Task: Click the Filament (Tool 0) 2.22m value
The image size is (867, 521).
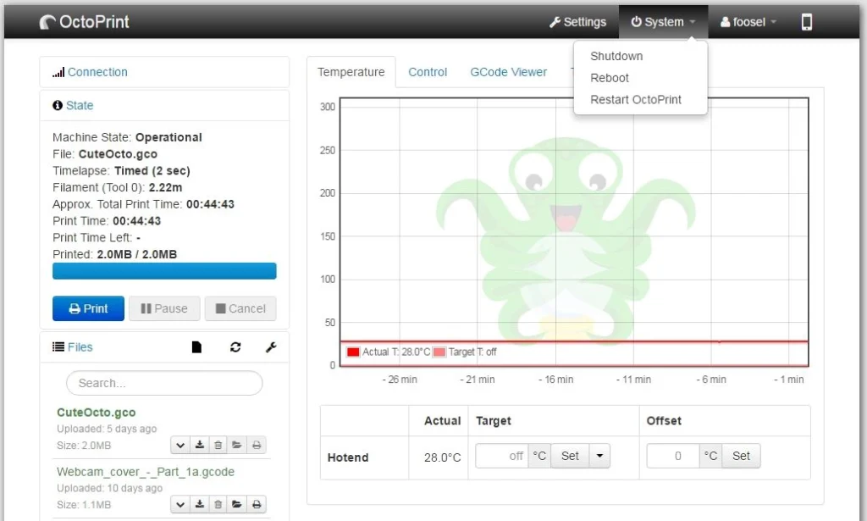Action: (x=165, y=187)
